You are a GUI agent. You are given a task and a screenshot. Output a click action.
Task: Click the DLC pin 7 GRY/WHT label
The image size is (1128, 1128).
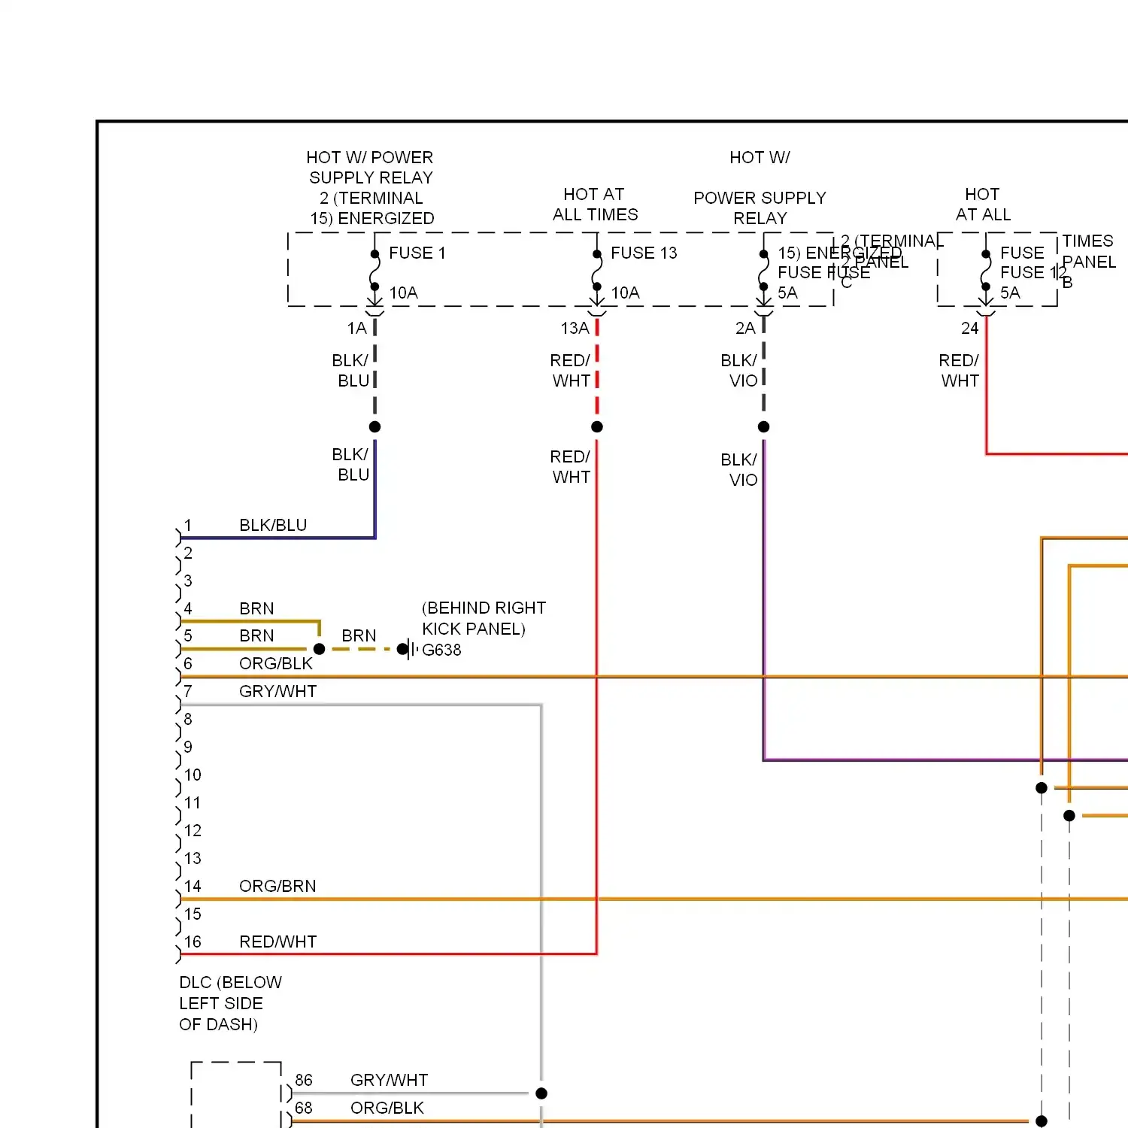[278, 692]
